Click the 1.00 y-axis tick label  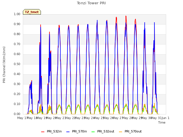(x=17, y=14)
